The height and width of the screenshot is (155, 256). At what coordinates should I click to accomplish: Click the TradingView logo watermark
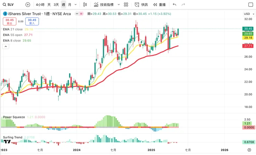7,142
